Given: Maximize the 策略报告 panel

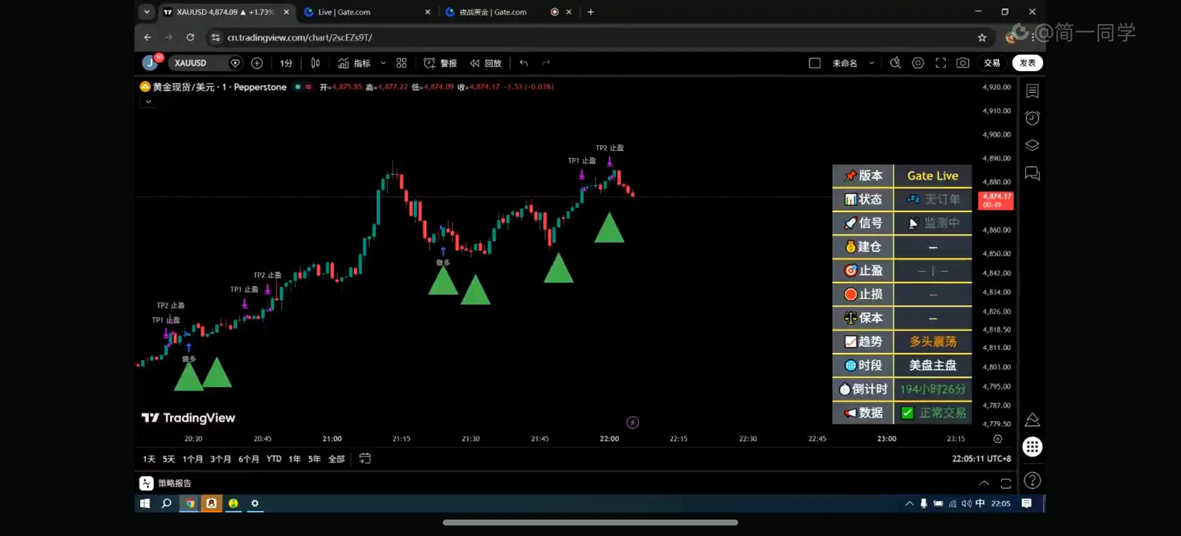Looking at the screenshot, I should click(1006, 483).
